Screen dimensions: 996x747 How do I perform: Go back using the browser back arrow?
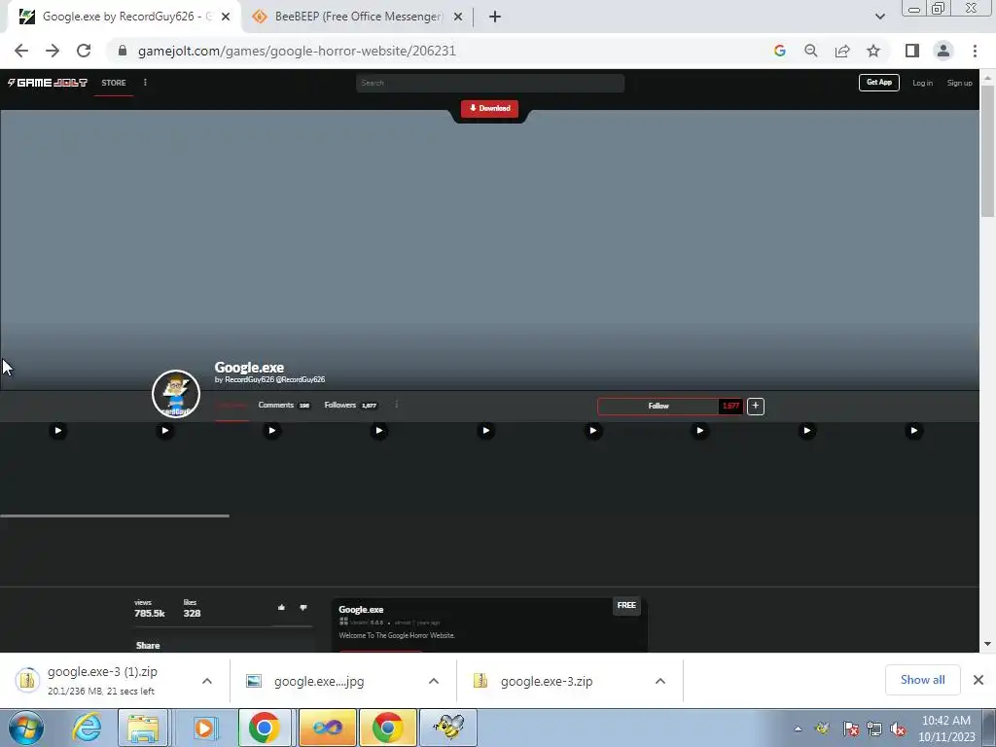point(21,51)
